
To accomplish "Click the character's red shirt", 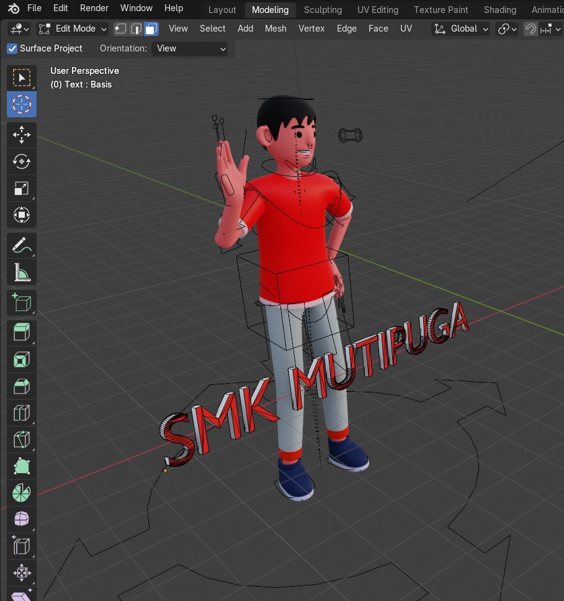I will pyautogui.click(x=295, y=245).
